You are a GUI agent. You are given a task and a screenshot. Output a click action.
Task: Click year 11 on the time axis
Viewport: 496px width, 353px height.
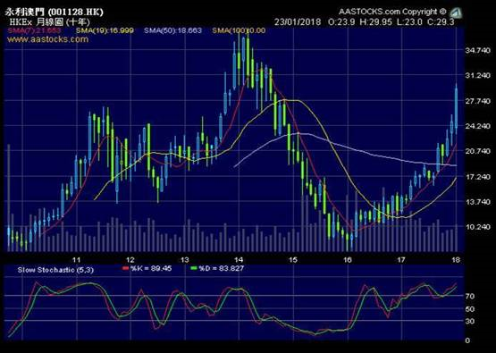coord(77,260)
